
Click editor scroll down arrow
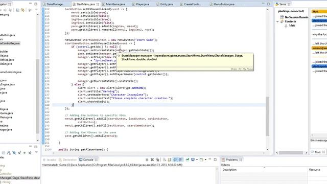click(x=267, y=149)
